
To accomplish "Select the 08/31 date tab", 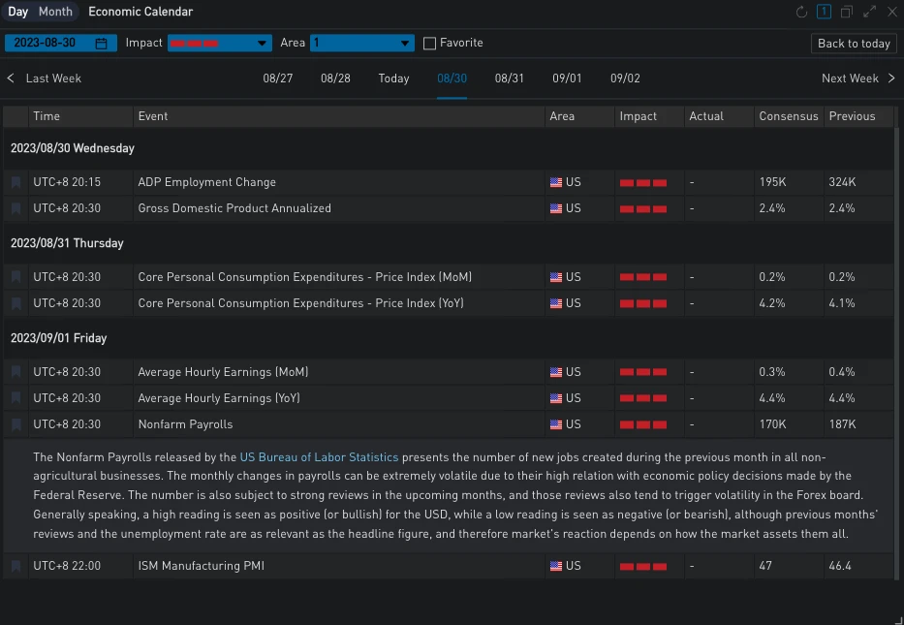I will point(509,78).
